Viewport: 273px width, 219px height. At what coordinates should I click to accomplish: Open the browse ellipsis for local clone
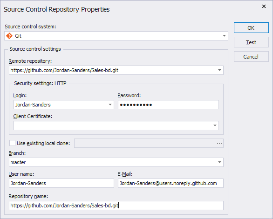coord(219,143)
